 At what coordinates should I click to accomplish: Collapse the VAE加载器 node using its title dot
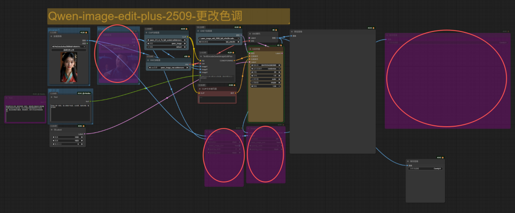click(x=148, y=60)
